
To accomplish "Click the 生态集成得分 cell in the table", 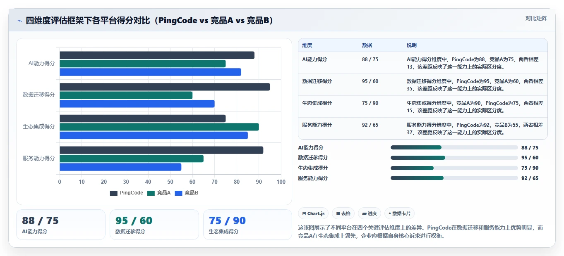I will point(317,103).
